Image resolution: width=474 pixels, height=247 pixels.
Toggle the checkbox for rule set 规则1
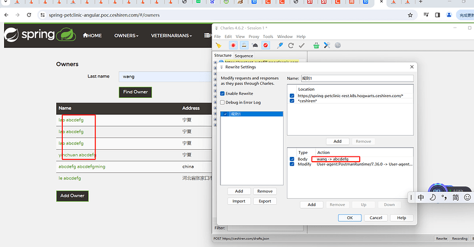pos(225,114)
